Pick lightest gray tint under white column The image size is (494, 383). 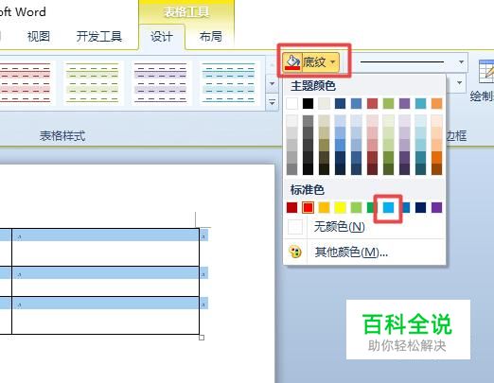tap(291, 121)
